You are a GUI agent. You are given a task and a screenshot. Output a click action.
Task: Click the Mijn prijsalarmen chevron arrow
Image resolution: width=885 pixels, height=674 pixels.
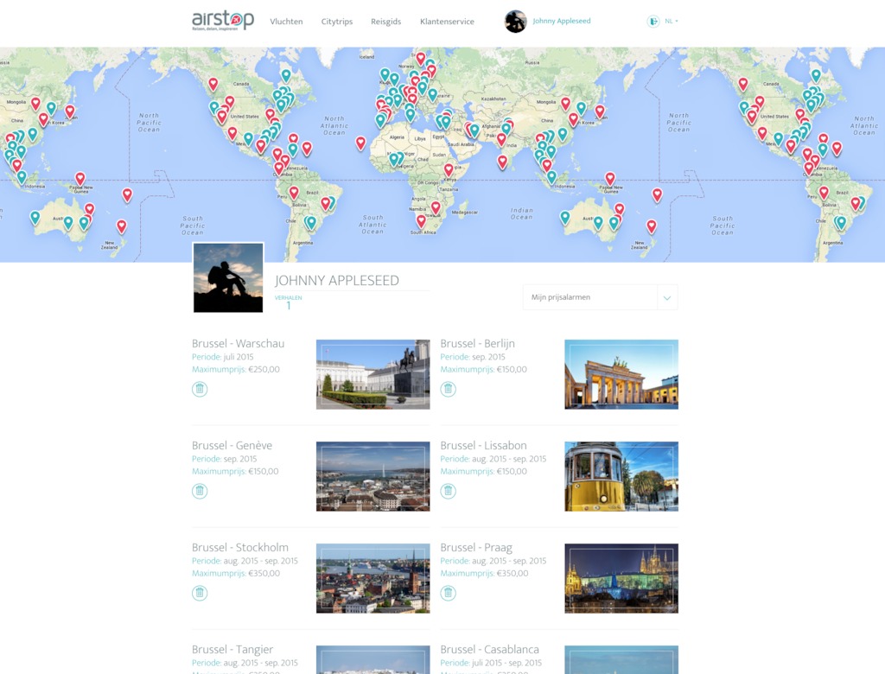pos(667,297)
